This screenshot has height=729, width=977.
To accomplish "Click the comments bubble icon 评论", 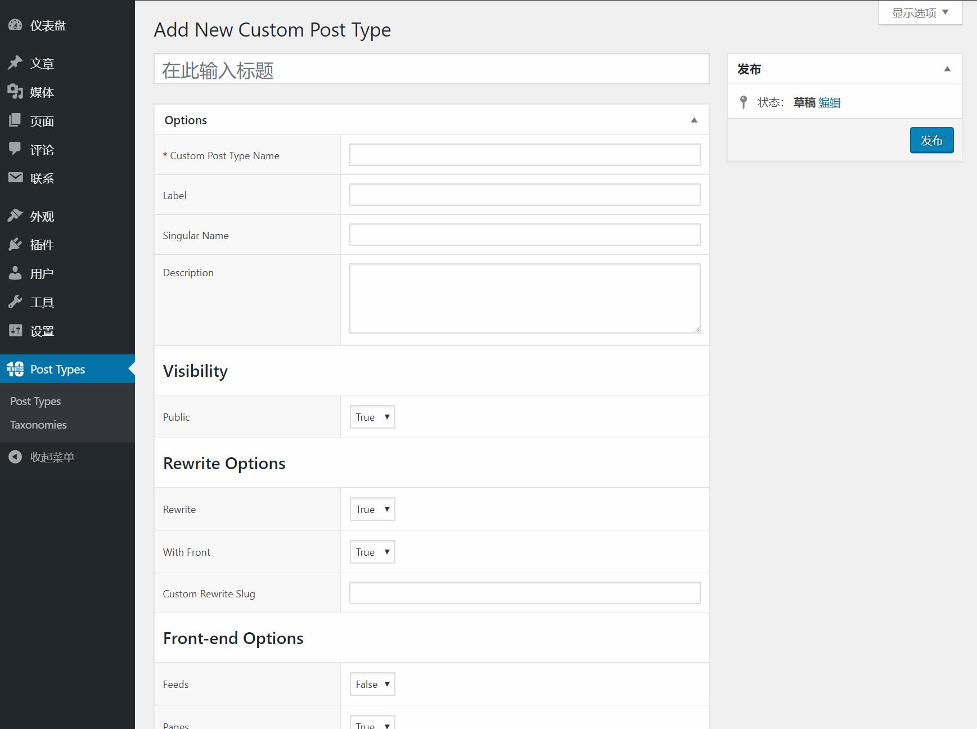I will click(15, 149).
